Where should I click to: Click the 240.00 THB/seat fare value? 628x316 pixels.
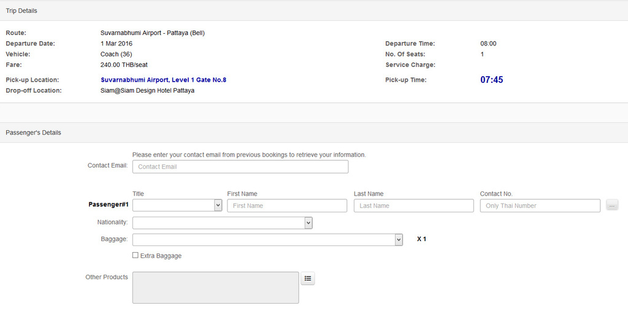[x=124, y=65]
